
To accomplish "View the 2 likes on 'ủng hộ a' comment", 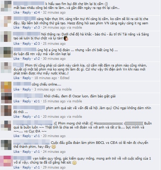I will [x=37, y=59].
